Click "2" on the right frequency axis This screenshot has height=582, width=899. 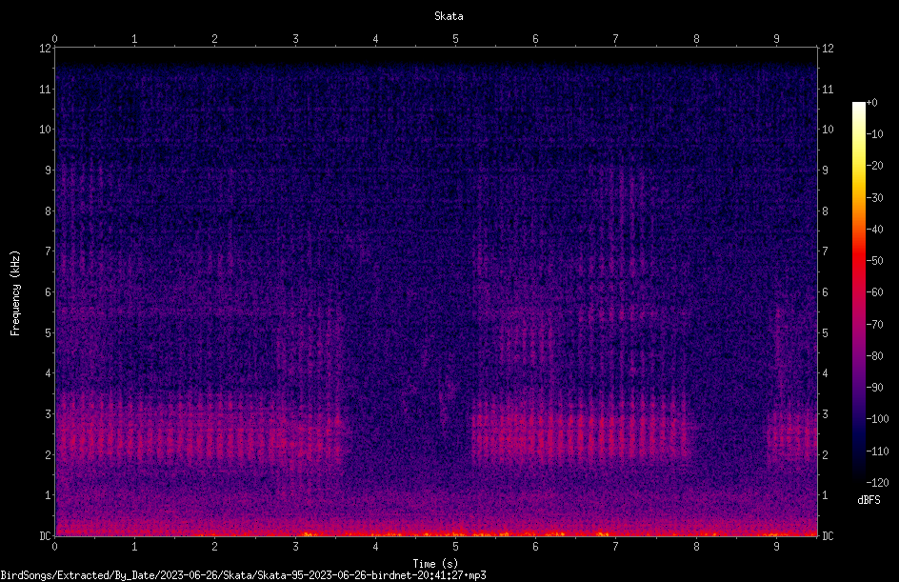coord(825,454)
